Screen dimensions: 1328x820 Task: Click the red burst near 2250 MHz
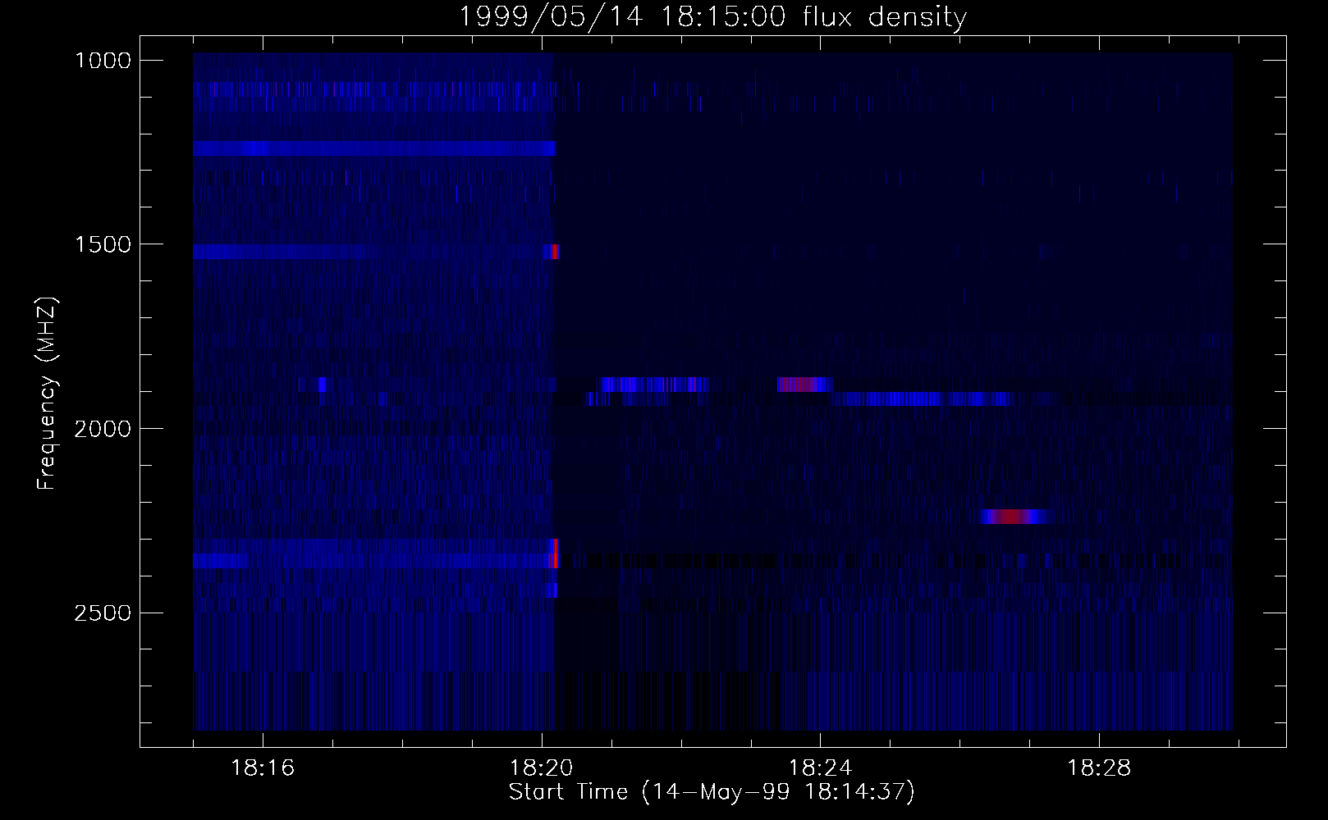(x=1014, y=517)
